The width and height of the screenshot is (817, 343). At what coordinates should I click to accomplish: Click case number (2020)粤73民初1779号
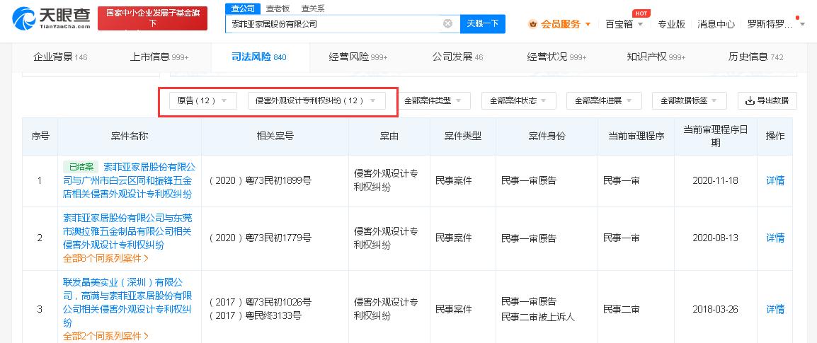260,238
